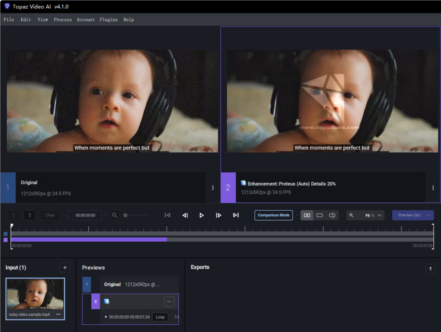Click the Original label in view panel 1
441x332 pixels.
click(x=29, y=183)
